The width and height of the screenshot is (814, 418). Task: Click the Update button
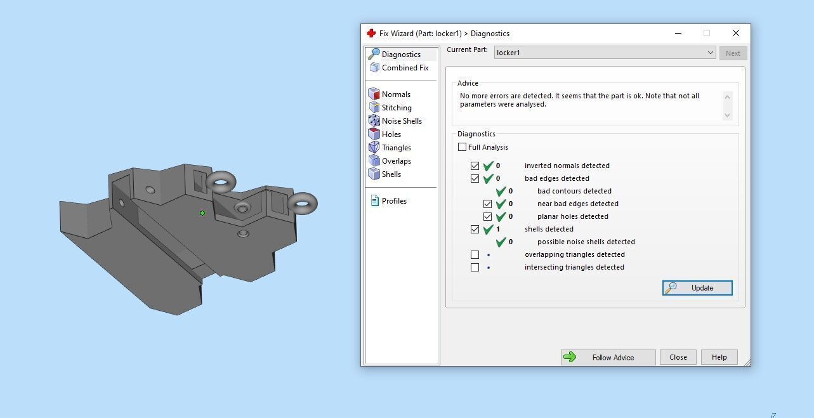pos(697,288)
